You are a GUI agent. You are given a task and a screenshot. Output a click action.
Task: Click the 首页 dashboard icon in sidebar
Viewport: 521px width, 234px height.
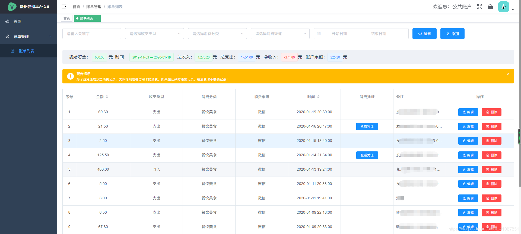coord(7,21)
